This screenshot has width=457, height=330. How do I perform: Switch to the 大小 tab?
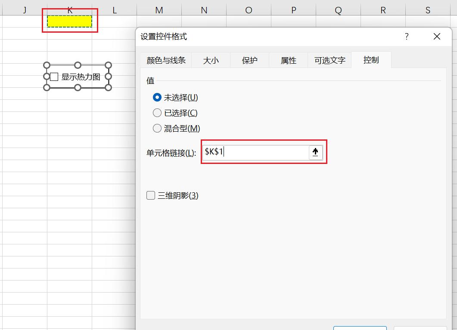pyautogui.click(x=211, y=60)
